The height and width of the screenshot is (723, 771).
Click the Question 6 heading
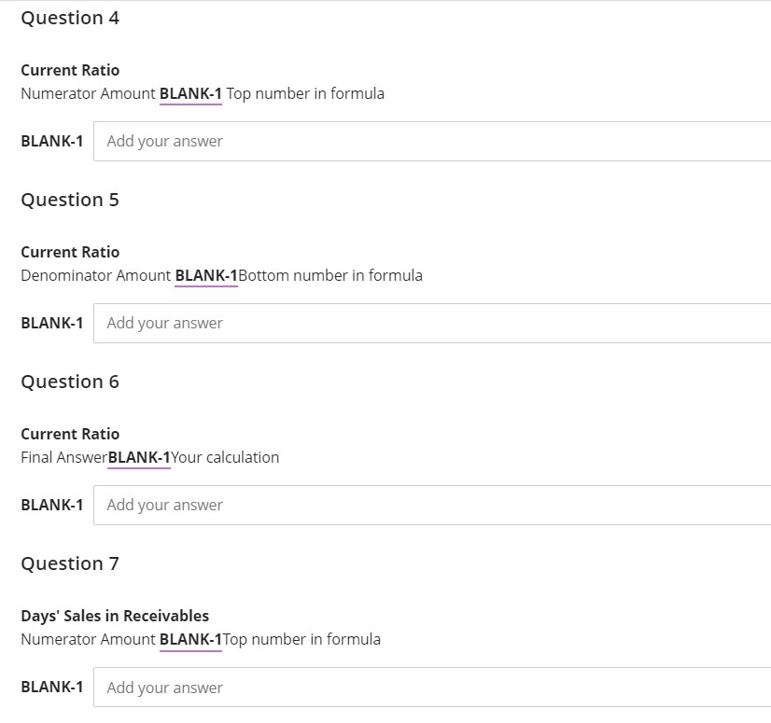(x=69, y=382)
